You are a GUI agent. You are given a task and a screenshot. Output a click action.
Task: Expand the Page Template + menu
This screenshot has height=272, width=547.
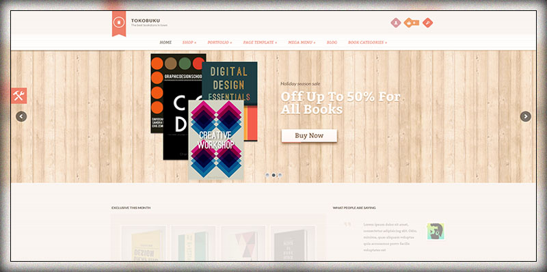click(x=261, y=42)
